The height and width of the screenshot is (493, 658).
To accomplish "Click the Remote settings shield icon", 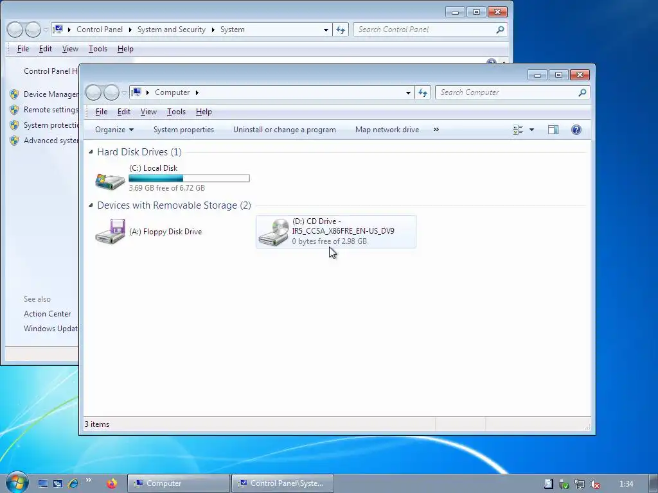I will pyautogui.click(x=14, y=110).
